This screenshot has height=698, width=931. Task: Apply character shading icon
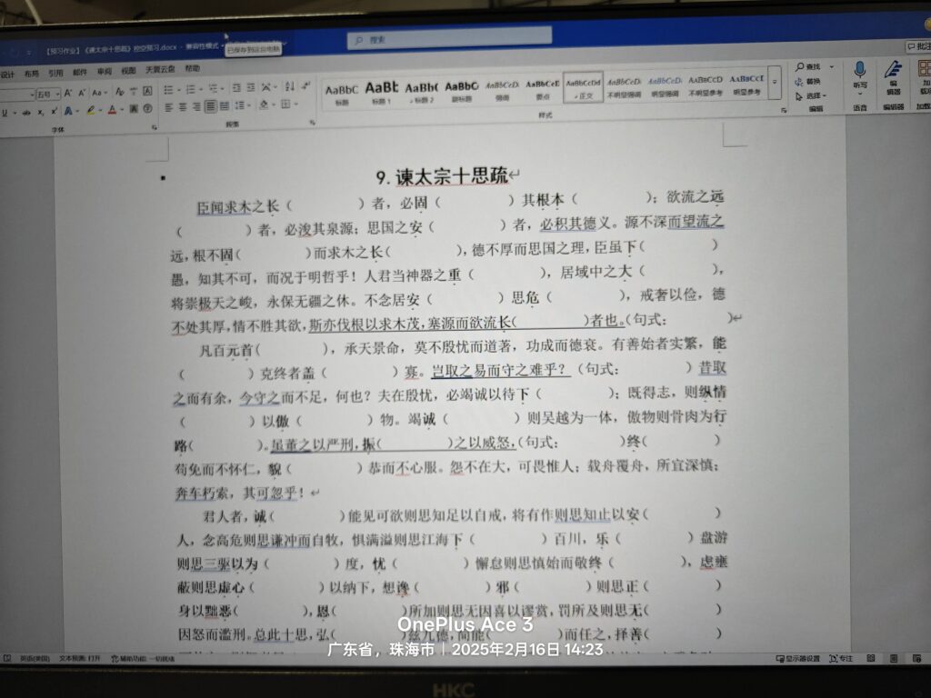134,109
